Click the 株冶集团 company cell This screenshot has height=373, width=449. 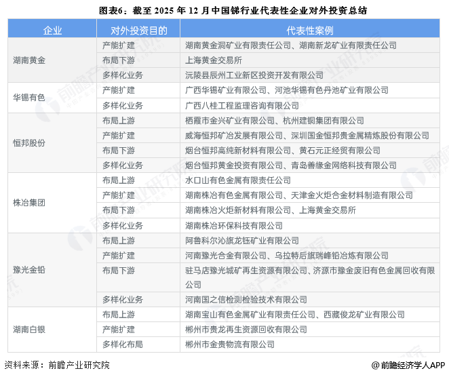[52, 203]
